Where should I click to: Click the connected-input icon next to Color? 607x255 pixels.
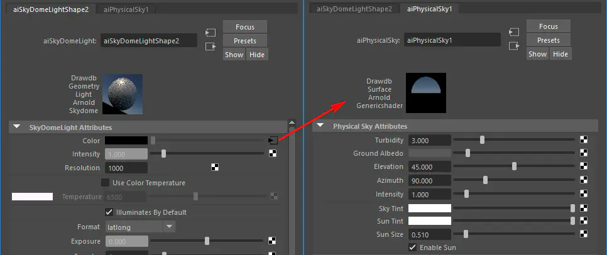coord(272,140)
